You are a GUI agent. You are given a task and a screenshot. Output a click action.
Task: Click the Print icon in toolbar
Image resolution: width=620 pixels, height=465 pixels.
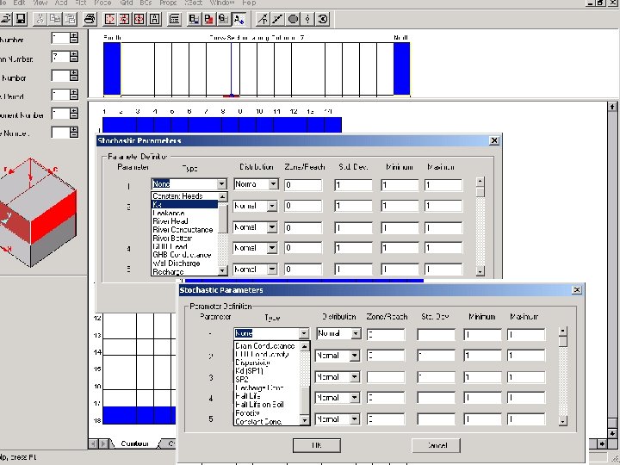(x=90, y=18)
